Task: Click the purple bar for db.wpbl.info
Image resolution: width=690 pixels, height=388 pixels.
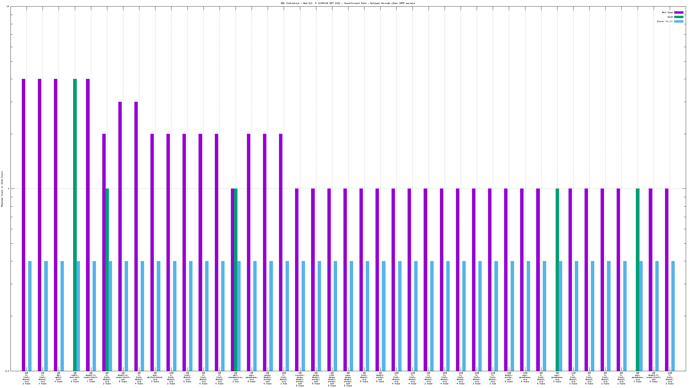Action: point(56,225)
